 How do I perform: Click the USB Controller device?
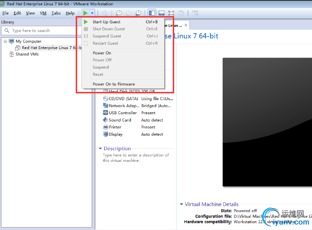[x=123, y=113]
